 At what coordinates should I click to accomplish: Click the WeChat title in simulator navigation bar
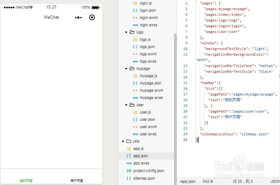tap(51, 17)
